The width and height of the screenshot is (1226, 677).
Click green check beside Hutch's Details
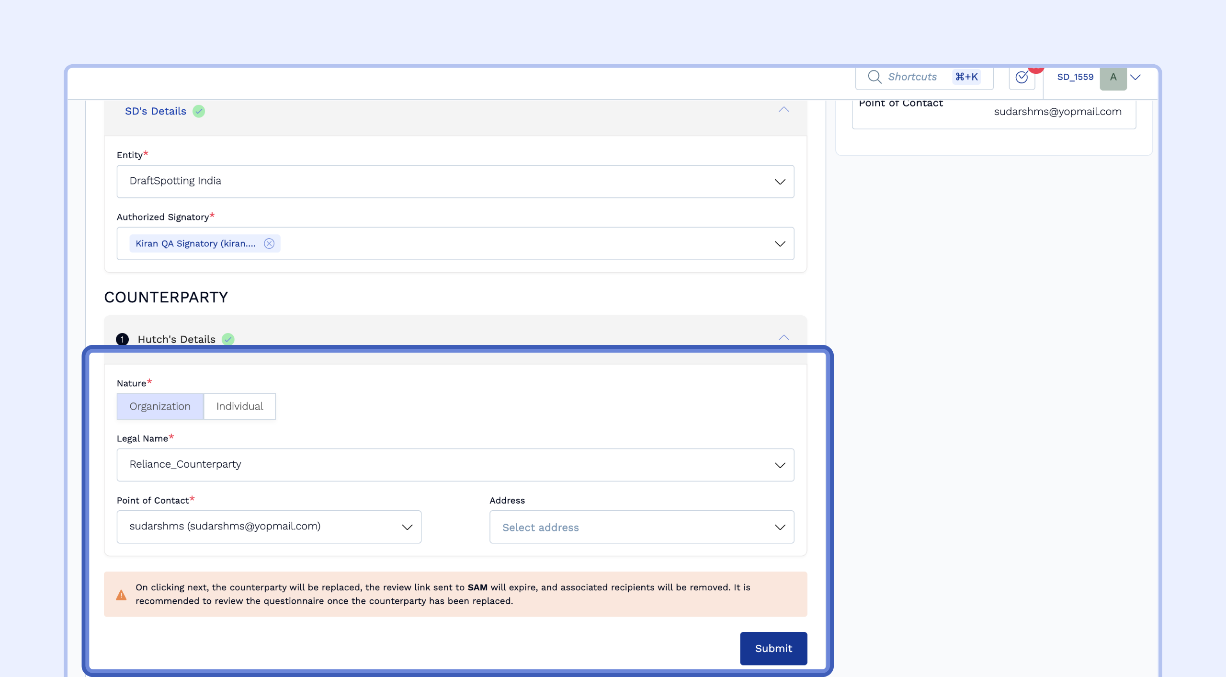tap(228, 339)
